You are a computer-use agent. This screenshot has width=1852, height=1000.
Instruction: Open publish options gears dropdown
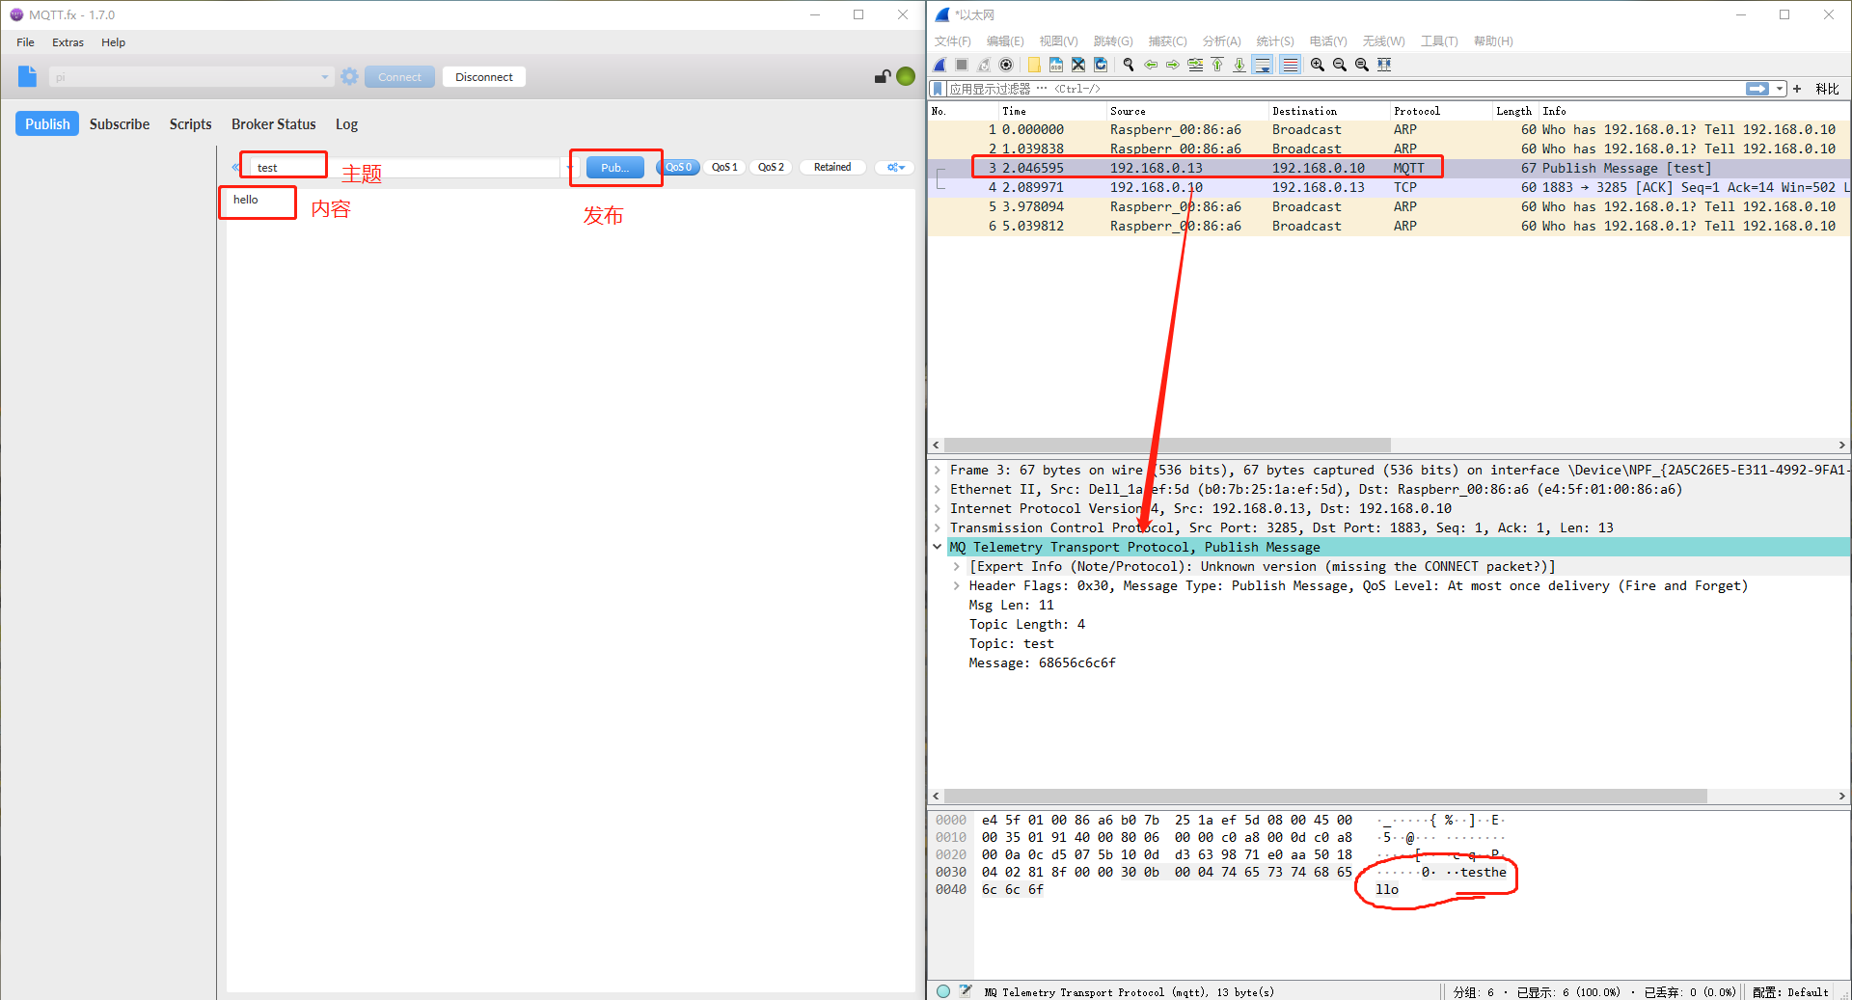point(896,167)
